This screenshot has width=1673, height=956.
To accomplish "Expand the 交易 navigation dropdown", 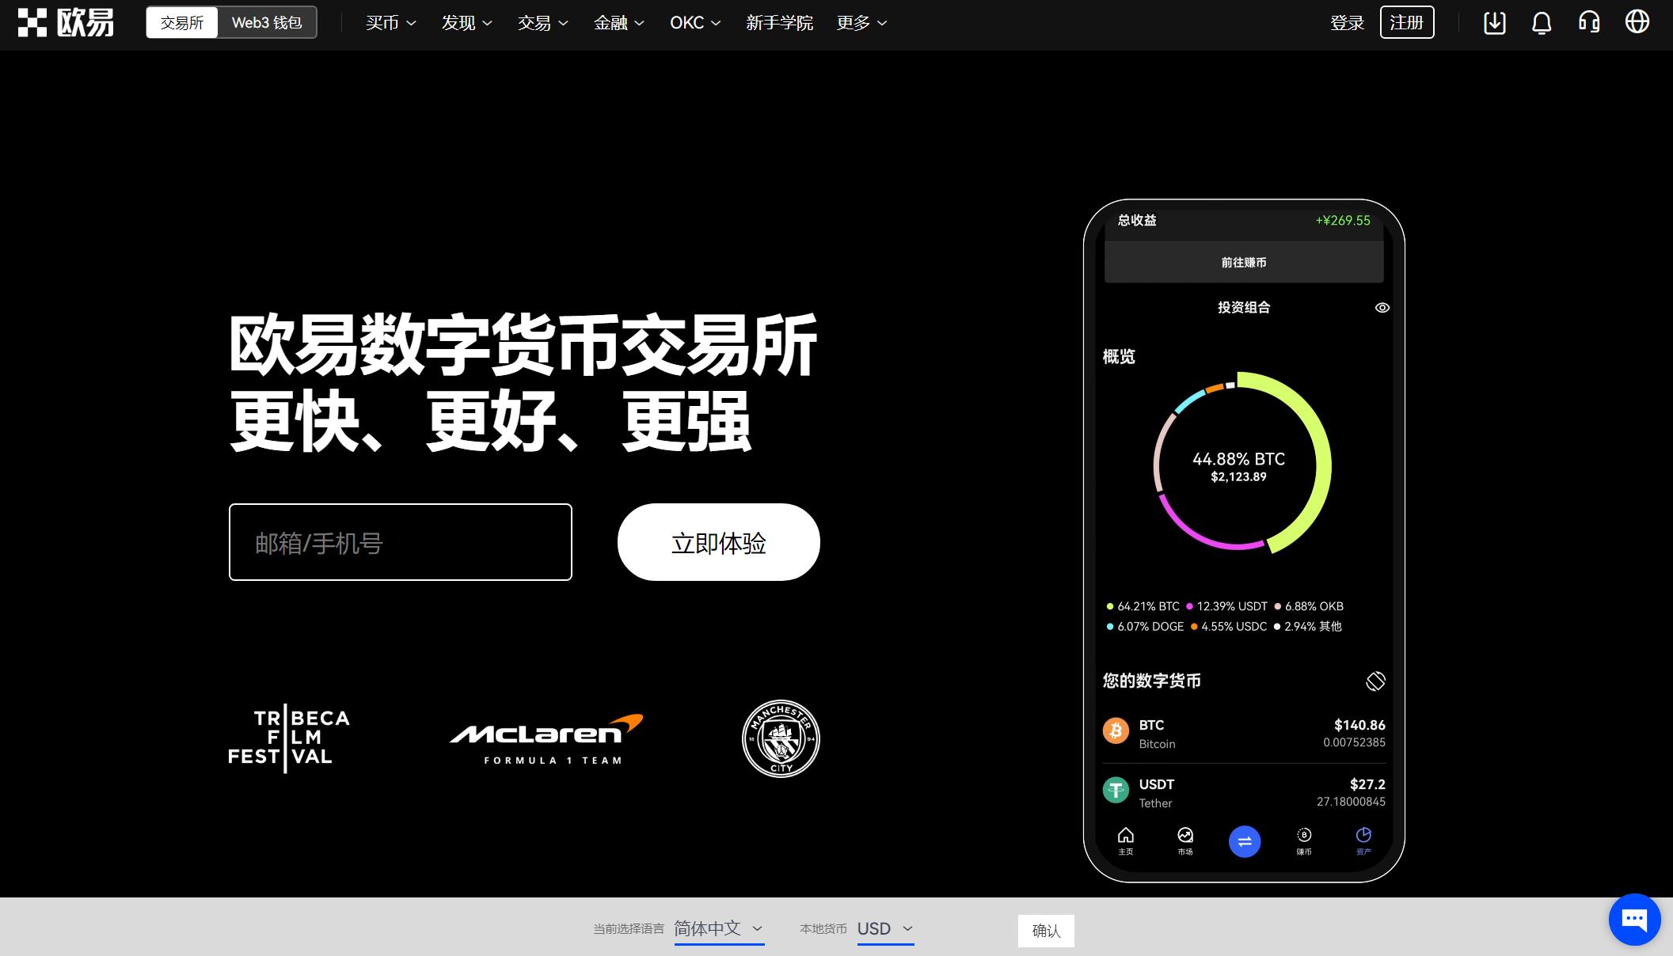I will click(542, 23).
